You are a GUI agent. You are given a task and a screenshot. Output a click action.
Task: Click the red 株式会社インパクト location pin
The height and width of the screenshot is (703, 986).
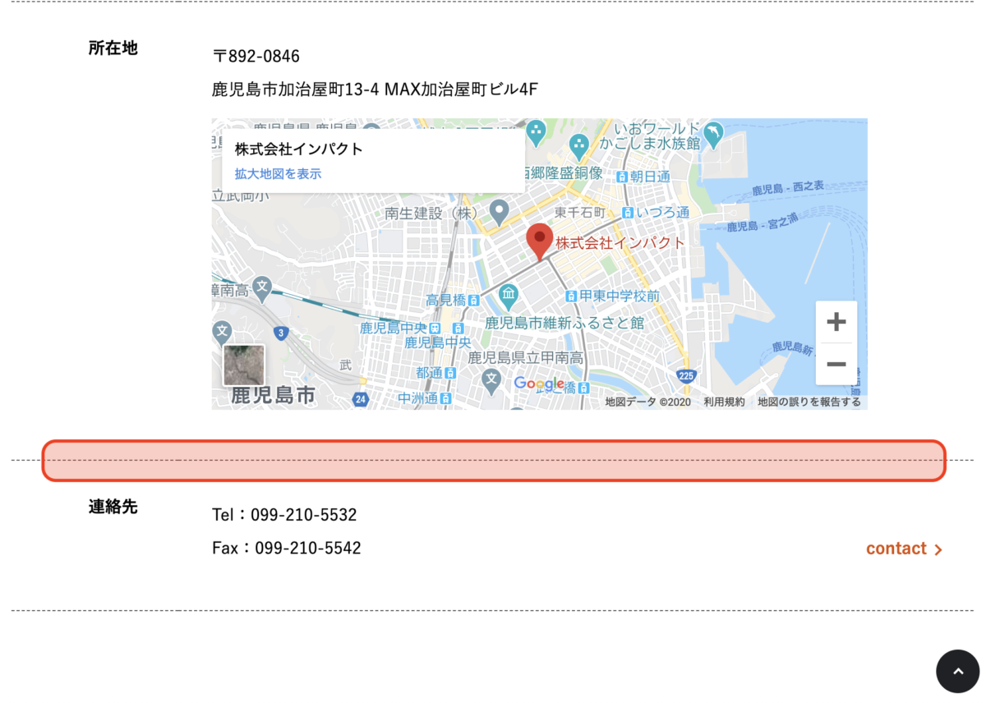[x=539, y=241]
